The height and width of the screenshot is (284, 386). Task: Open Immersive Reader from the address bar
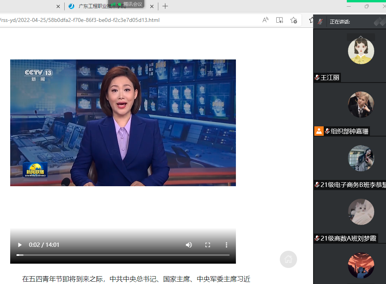pyautogui.click(x=279, y=20)
